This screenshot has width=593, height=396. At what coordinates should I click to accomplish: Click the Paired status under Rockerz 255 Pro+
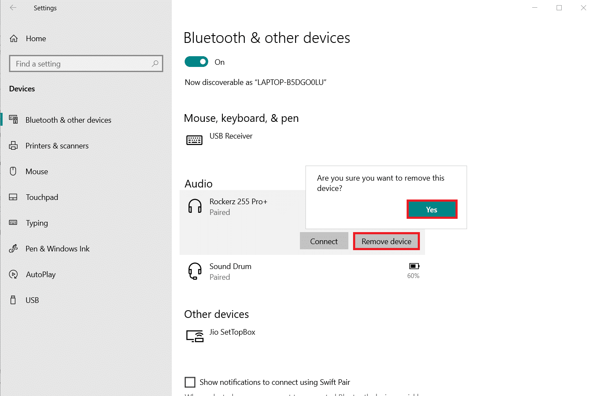(220, 212)
